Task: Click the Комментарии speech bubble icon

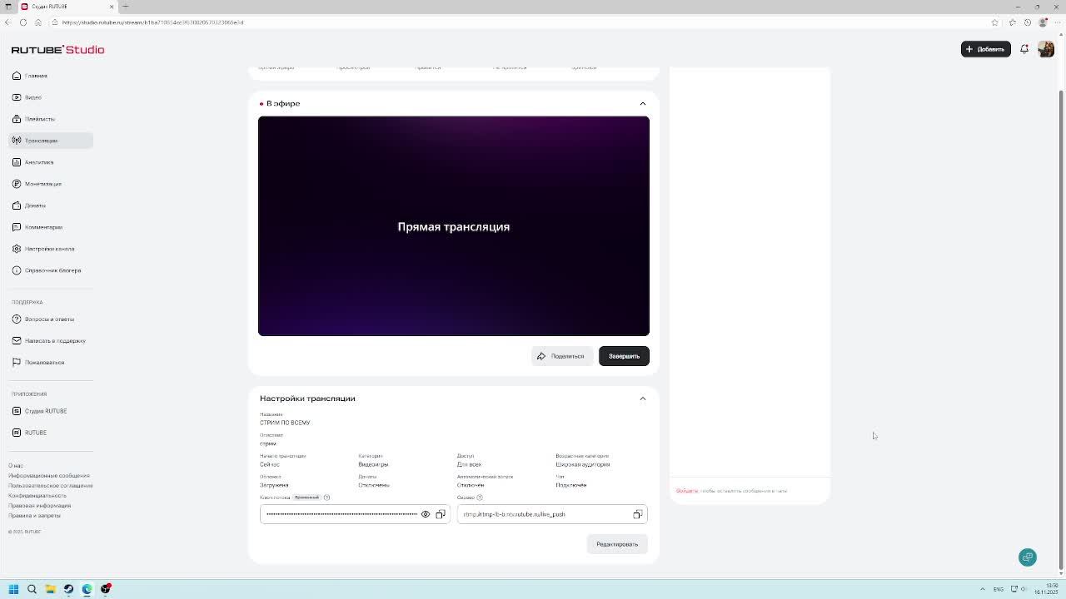Action: pos(17,227)
